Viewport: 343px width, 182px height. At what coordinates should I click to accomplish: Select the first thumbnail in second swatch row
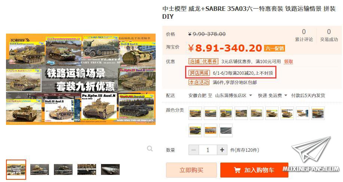[x=195, y=130]
